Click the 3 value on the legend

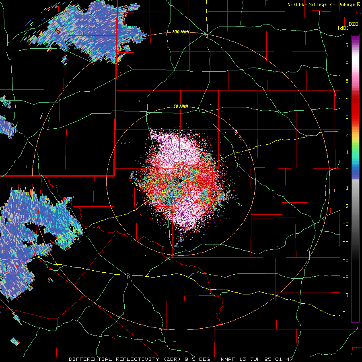pos(347,117)
